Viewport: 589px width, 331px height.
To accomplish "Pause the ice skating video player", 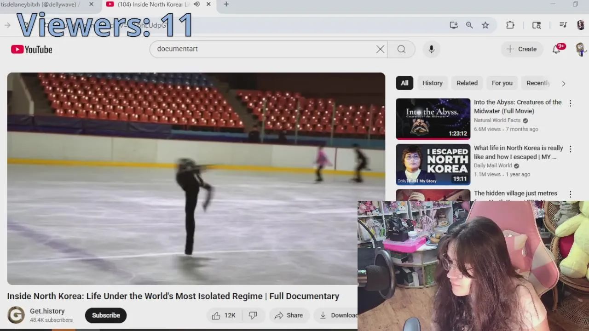I will point(196,178).
